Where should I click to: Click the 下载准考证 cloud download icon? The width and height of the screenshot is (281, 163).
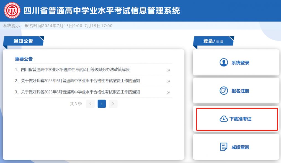click(x=224, y=119)
